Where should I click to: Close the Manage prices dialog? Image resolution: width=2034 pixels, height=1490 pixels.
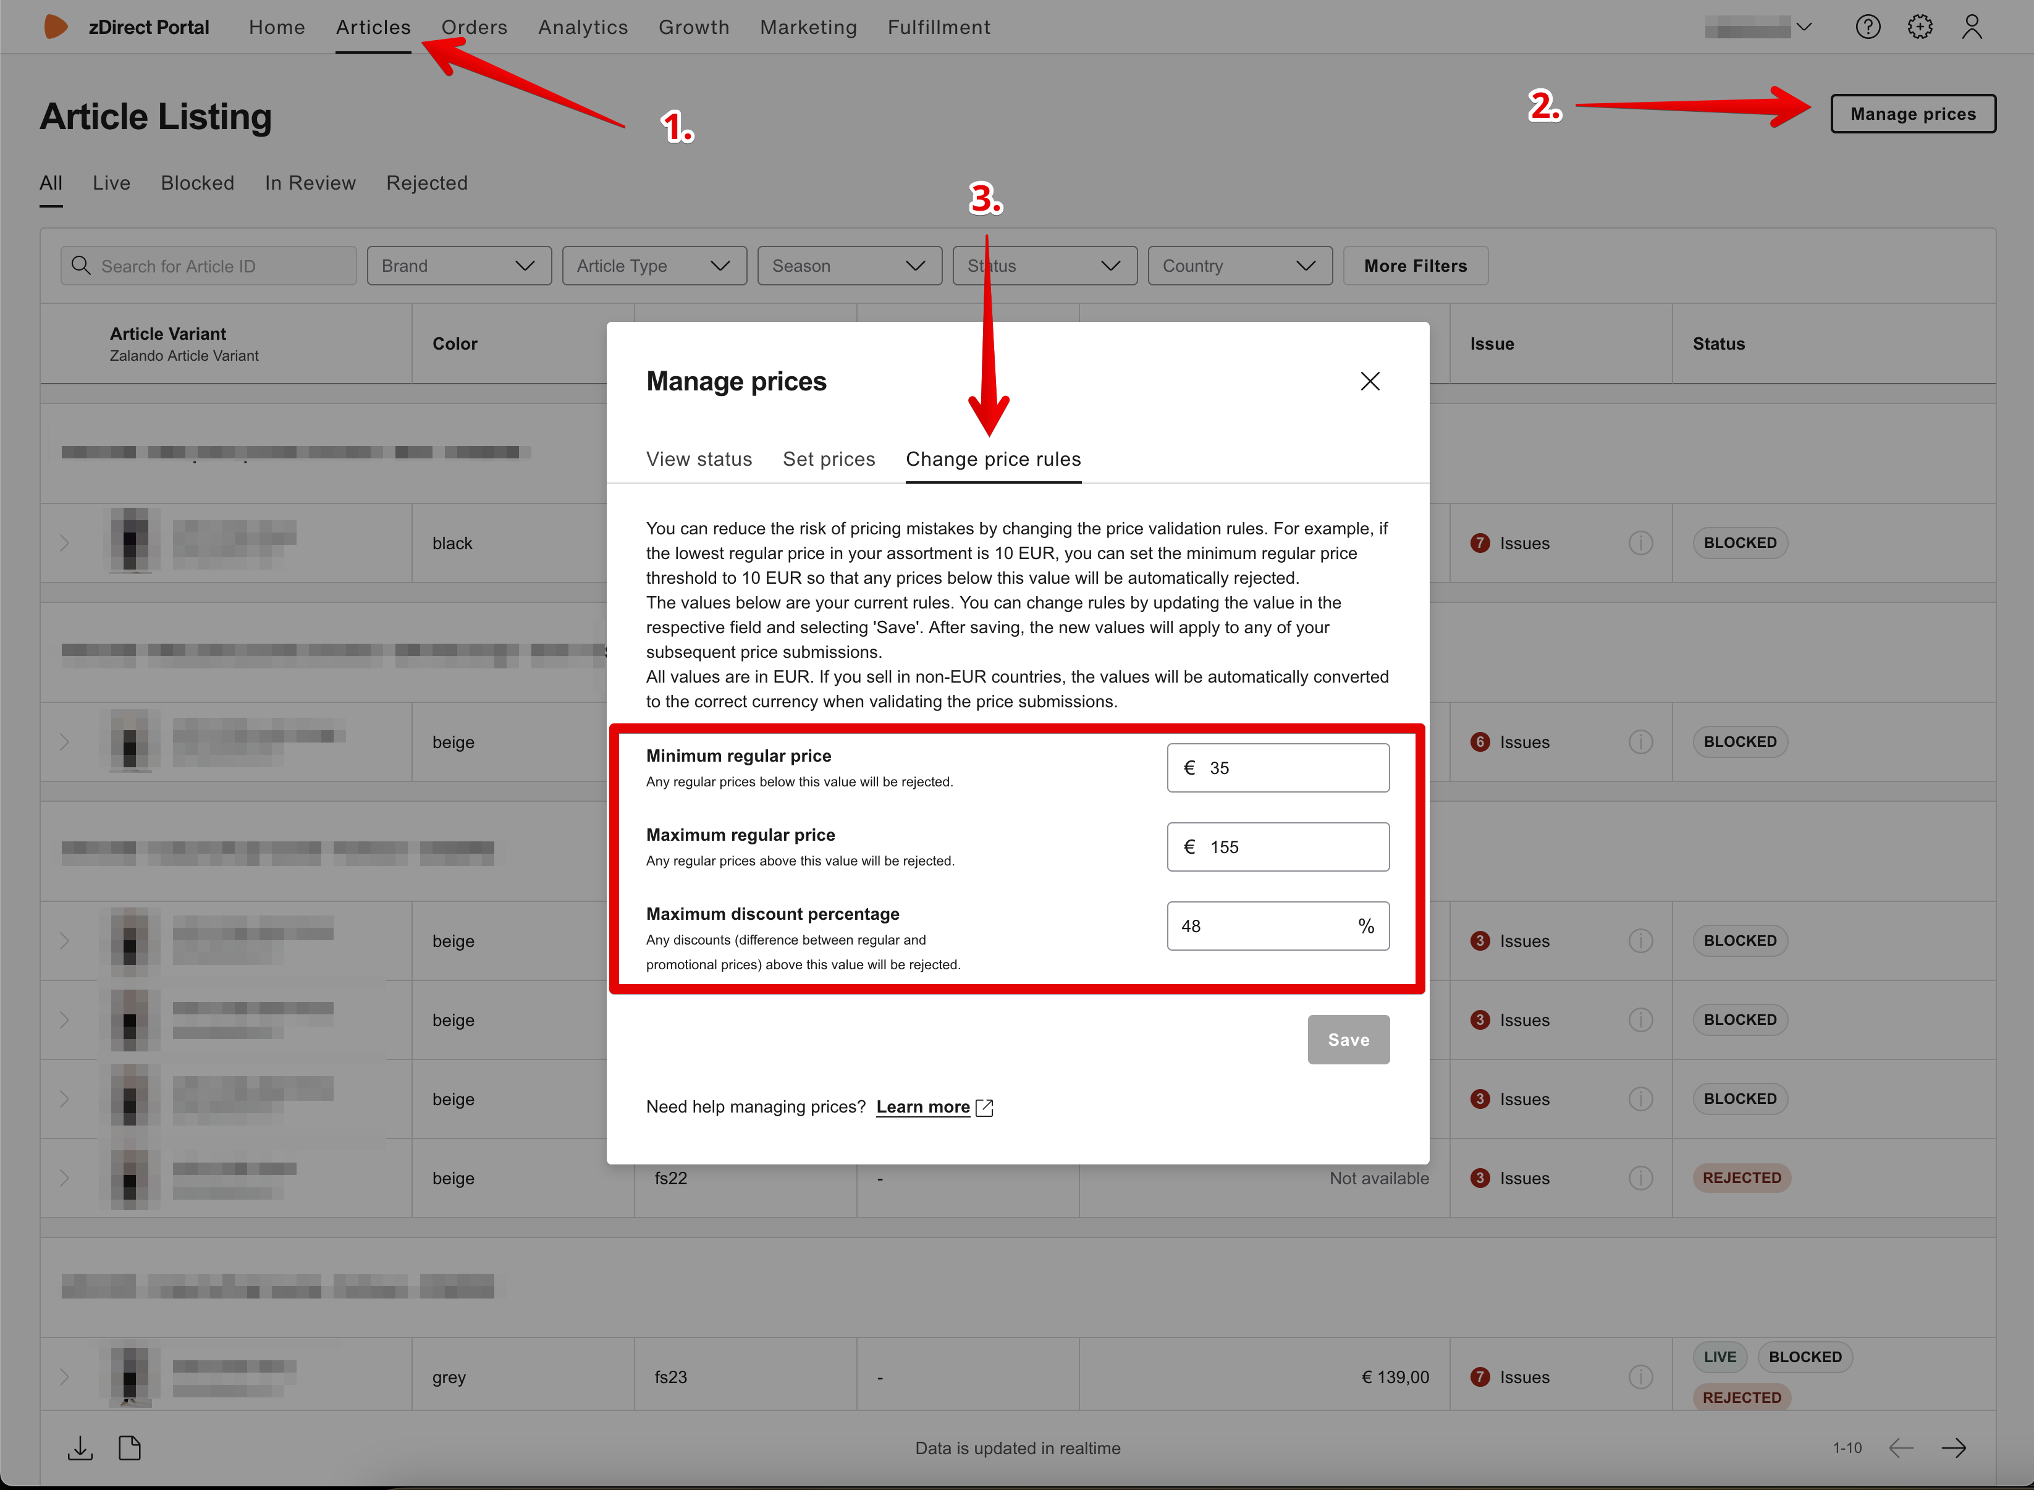pos(1370,382)
